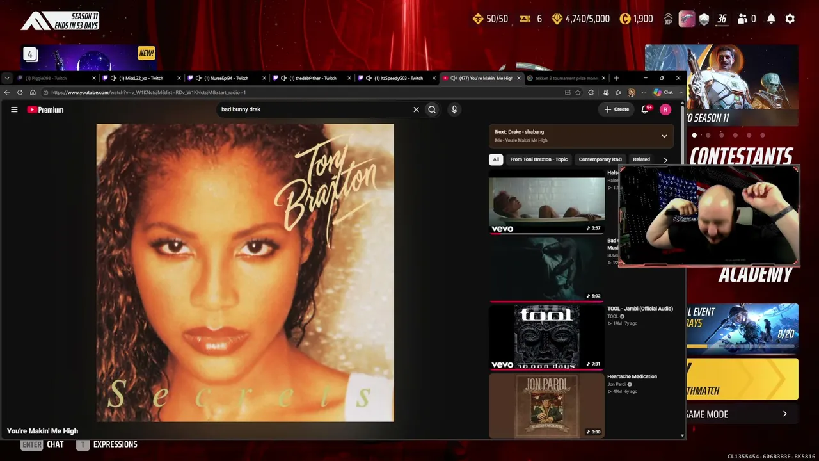Open TOOL - Jambi (Official Audio) title
The image size is (819, 461).
pyautogui.click(x=640, y=309)
